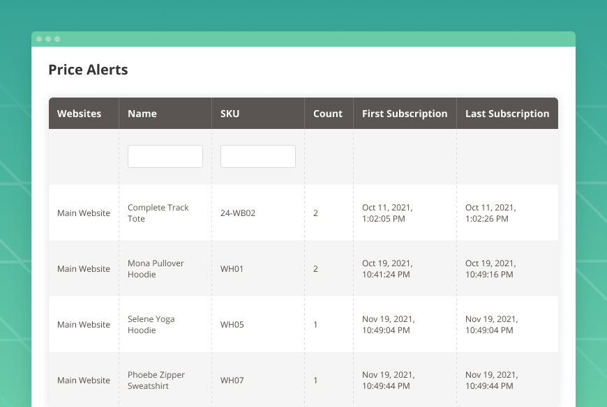Click the SKU cell showing WH05
607x407 pixels.
[x=232, y=324]
